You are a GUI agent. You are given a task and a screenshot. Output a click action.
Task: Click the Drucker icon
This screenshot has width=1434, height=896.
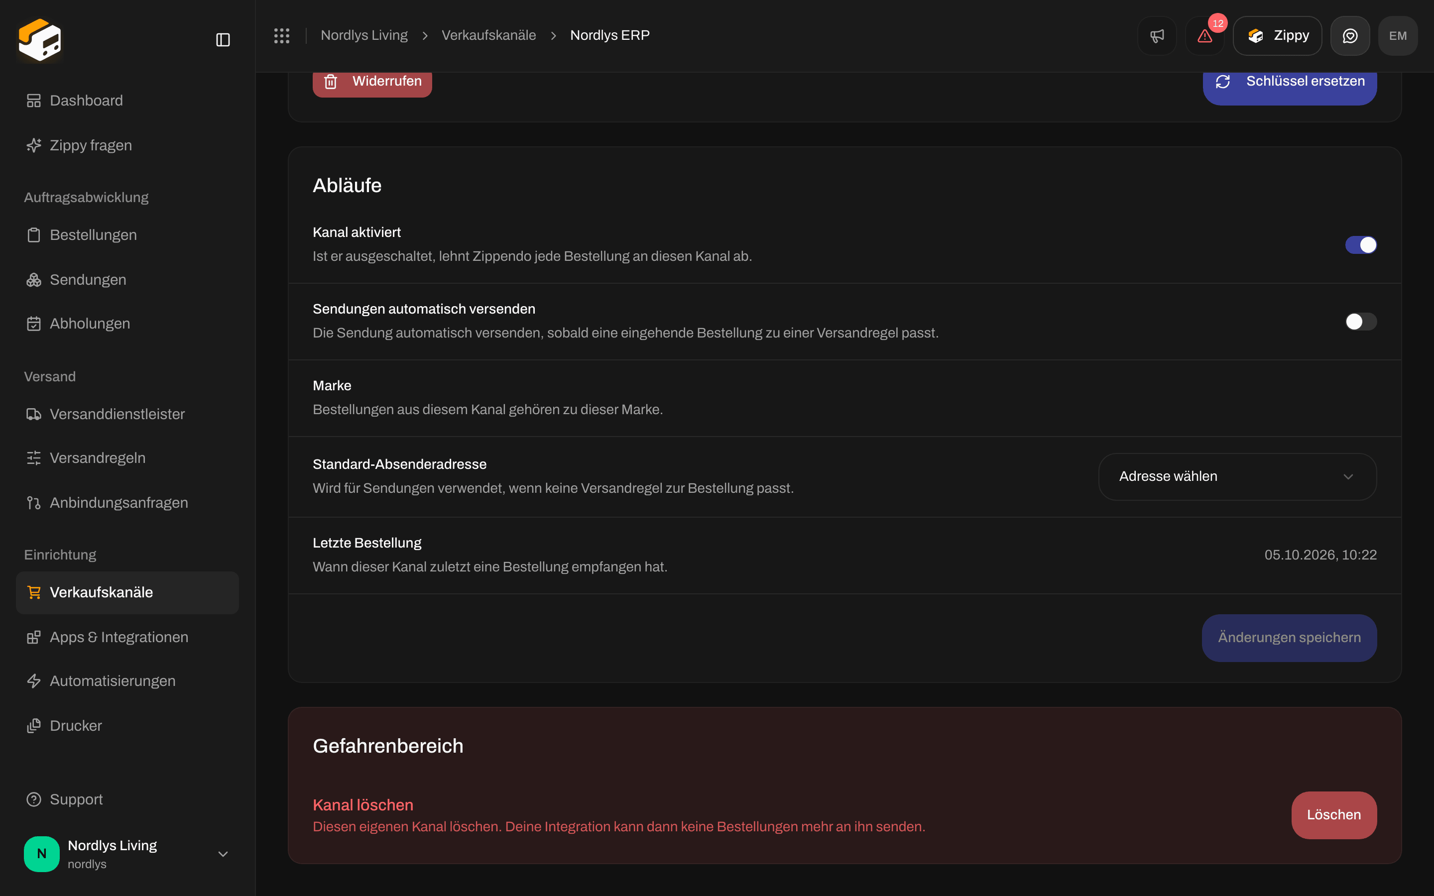click(x=34, y=726)
